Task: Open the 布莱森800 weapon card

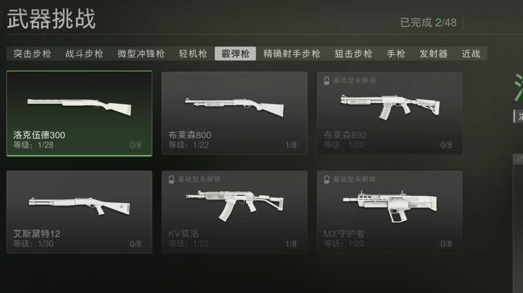Action: [234, 113]
